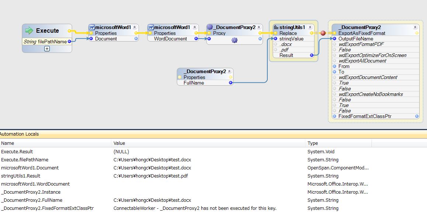Select the wdExportFormatPDF parameter row
427x215 pixels.
click(375, 44)
